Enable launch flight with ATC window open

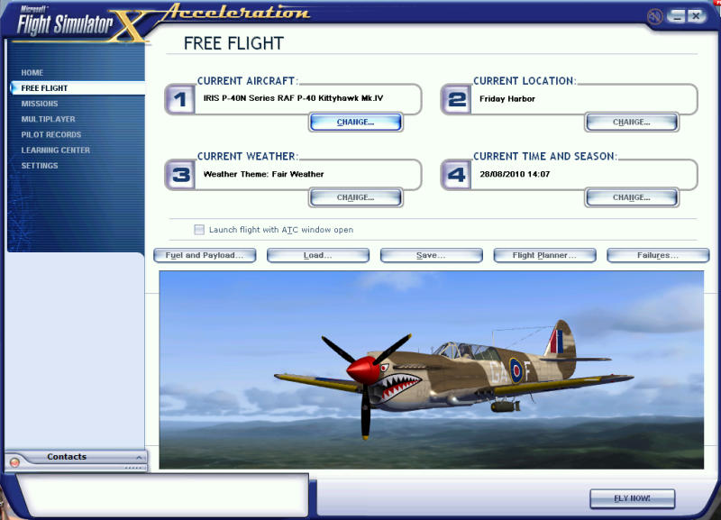(x=200, y=230)
